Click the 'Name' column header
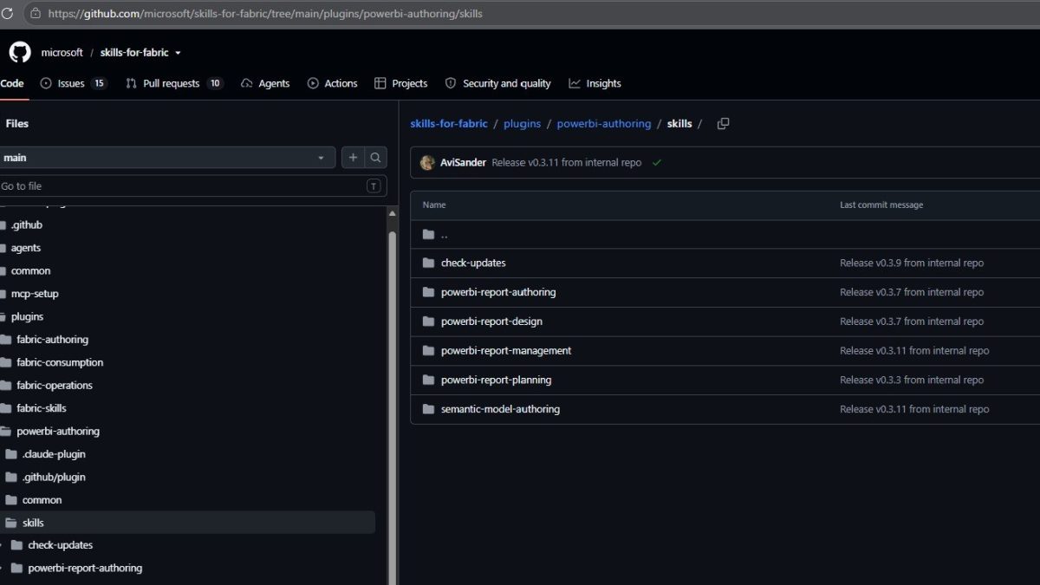This screenshot has width=1040, height=585. [x=434, y=205]
